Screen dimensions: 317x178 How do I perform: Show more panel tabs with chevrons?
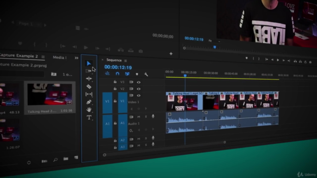pyautogui.click(x=76, y=58)
